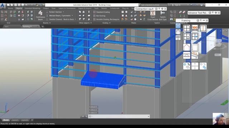Toggle the pin on Framing palette
The image size is (229, 128).
coord(201,21)
